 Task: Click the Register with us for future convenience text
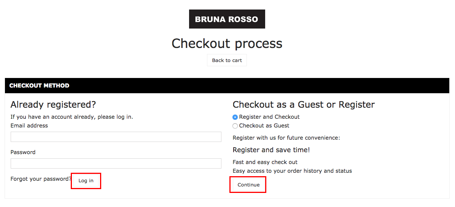286,138
